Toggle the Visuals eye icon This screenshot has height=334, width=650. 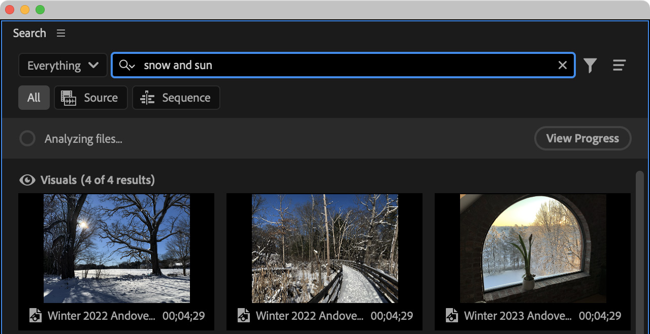(x=27, y=180)
